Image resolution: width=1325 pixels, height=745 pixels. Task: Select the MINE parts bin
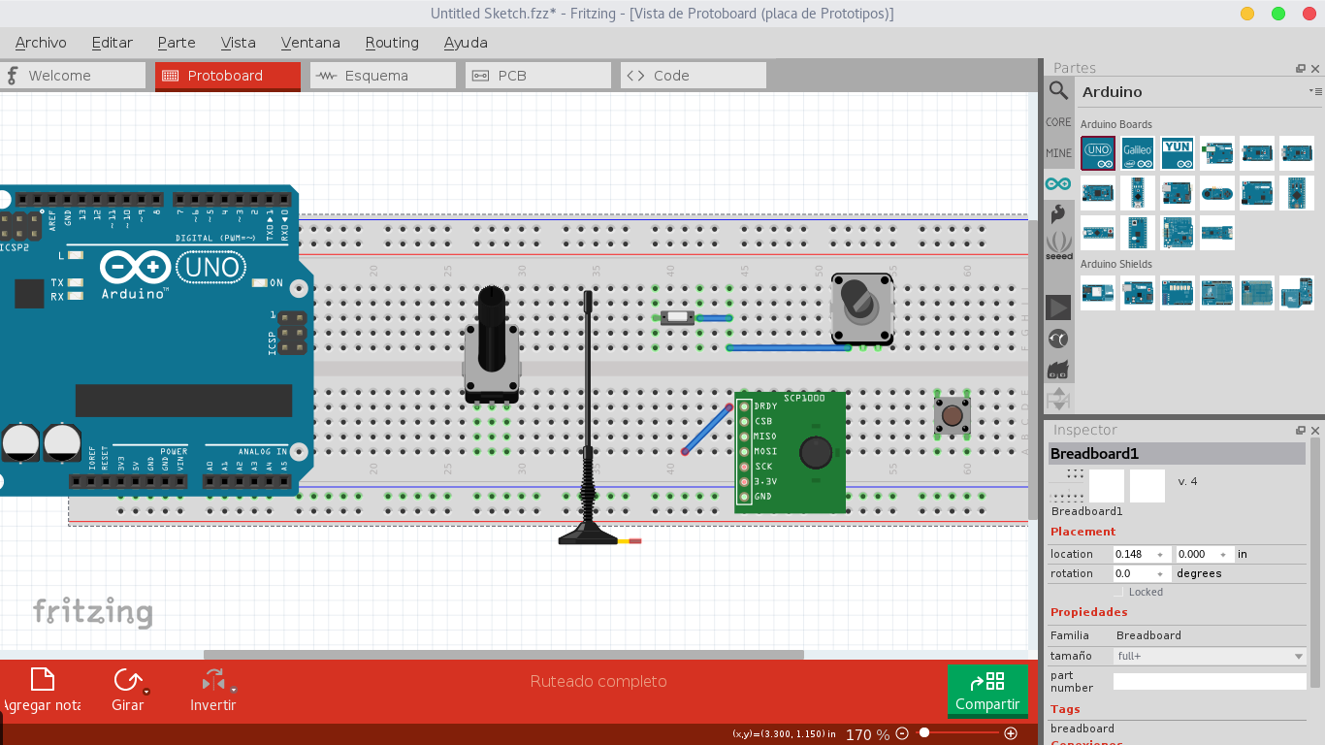1058,153
